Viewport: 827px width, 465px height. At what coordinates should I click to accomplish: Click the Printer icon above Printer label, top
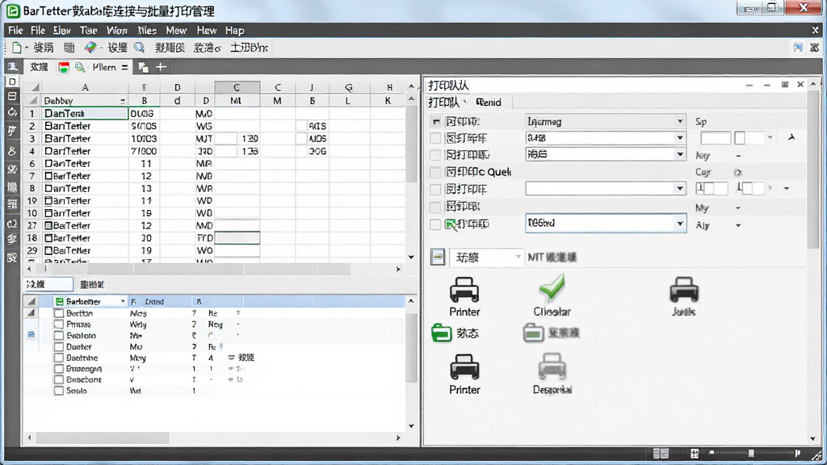464,290
